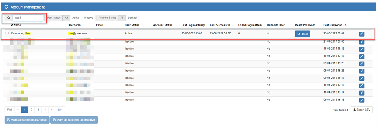Image resolution: width=377 pixels, height=129 pixels.
Task: Set User Status filter to All
Action: (x=66, y=18)
